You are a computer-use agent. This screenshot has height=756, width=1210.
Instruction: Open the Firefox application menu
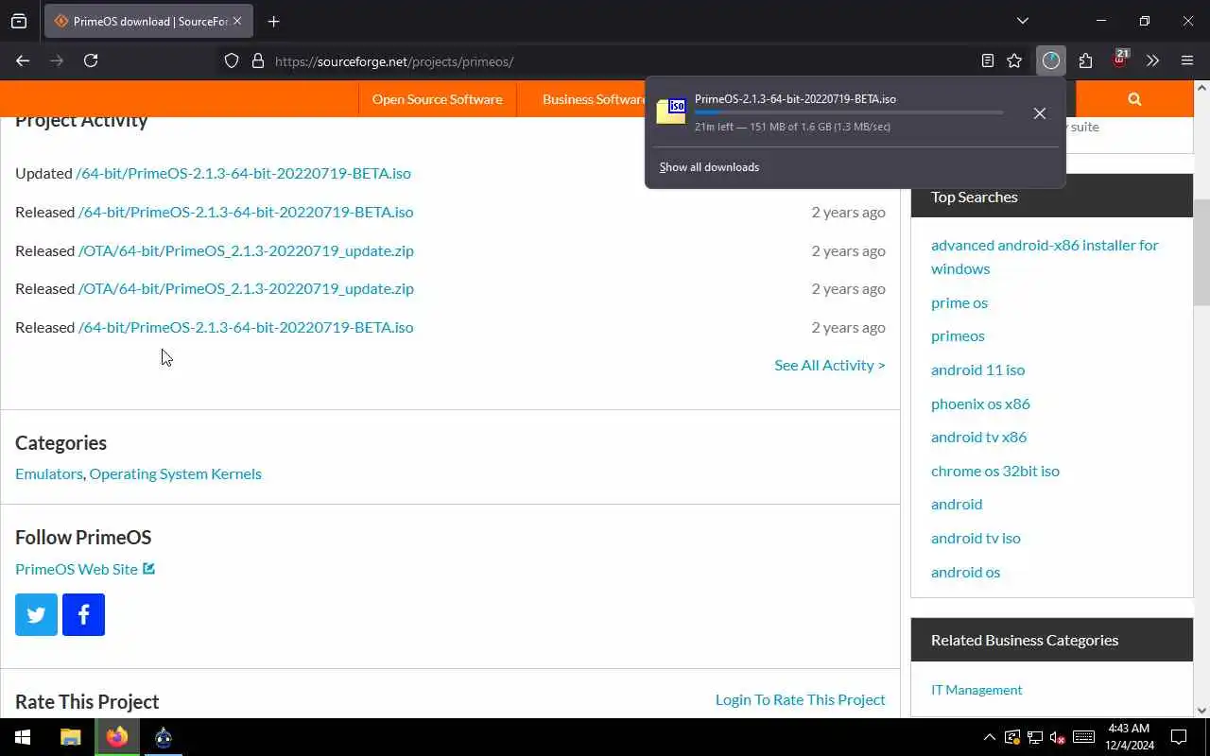pyautogui.click(x=1187, y=60)
